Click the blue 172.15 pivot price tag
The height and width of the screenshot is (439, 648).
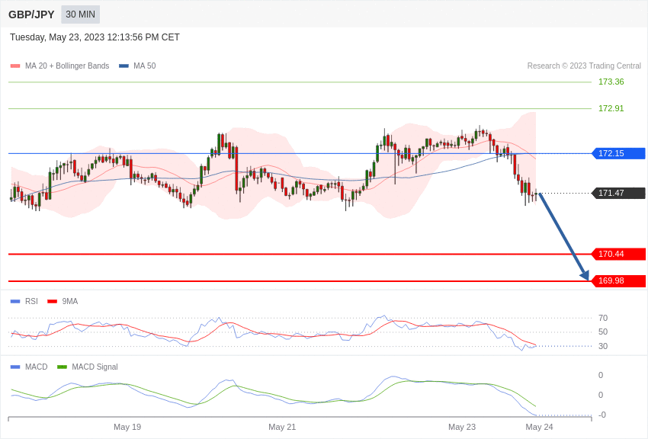(619, 154)
